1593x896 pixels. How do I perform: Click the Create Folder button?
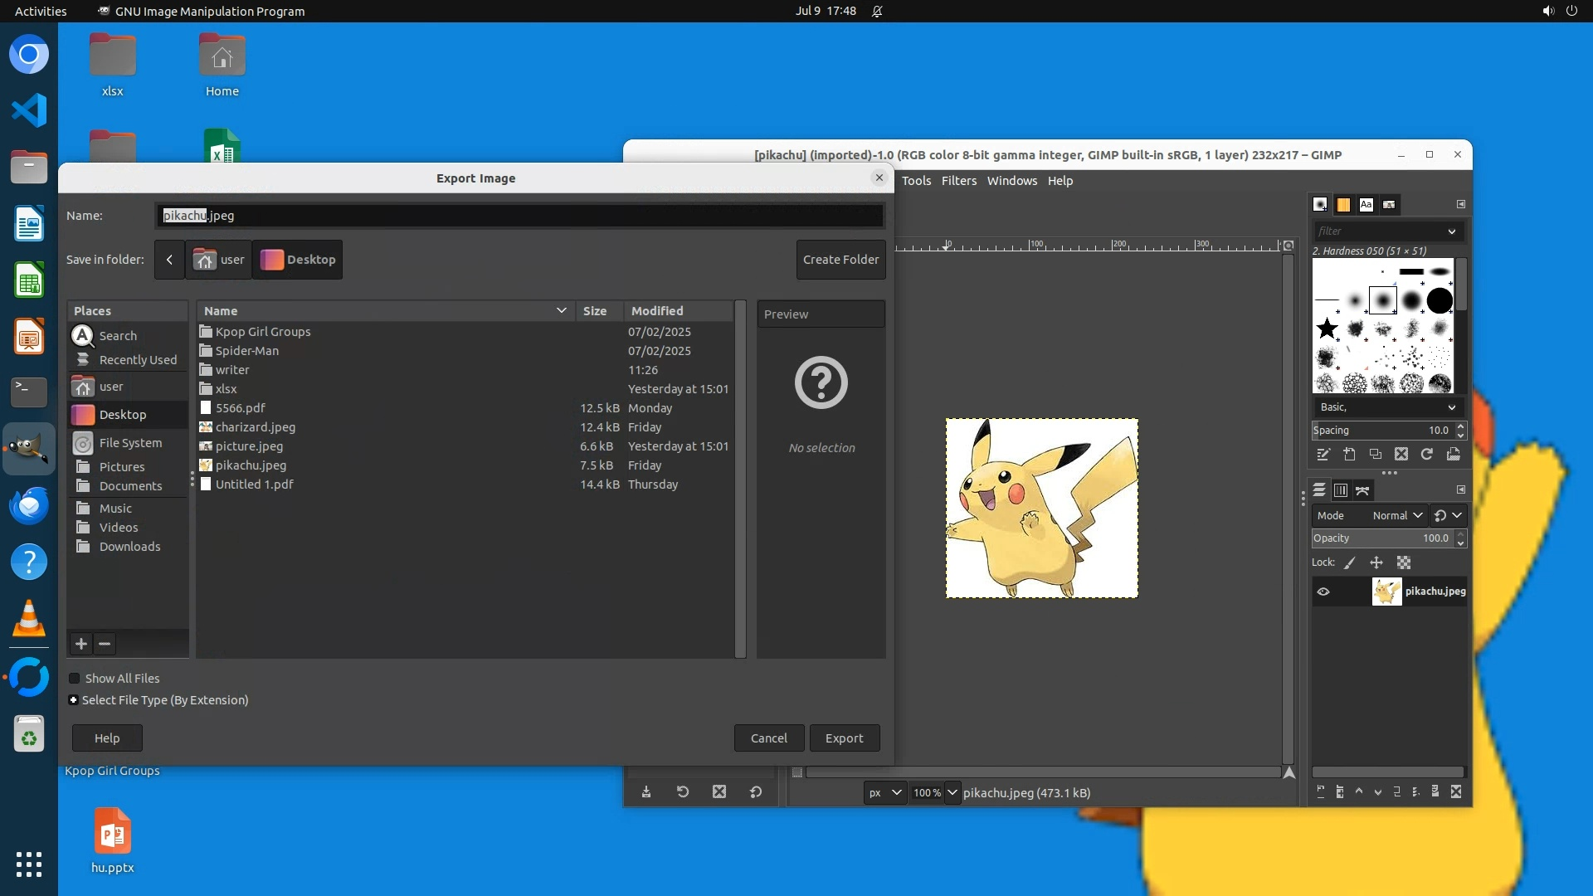(840, 259)
